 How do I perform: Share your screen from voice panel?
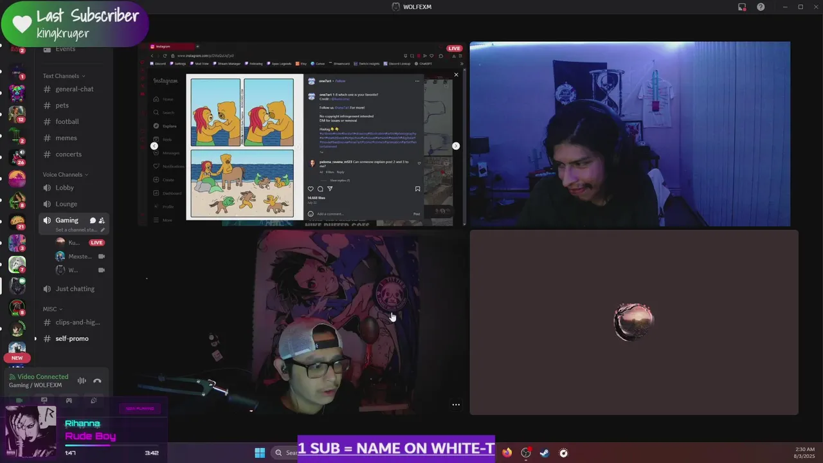pyautogui.click(x=44, y=400)
